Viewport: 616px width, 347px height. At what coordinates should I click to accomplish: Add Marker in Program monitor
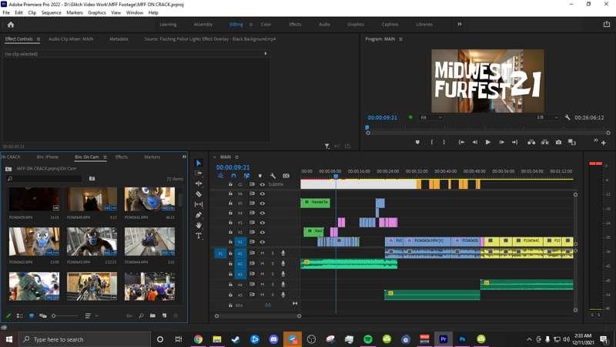pos(417,143)
